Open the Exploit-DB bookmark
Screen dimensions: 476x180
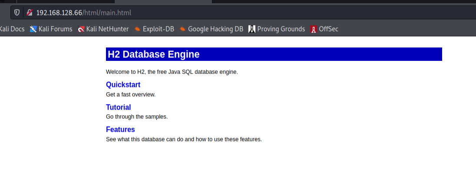tap(154, 29)
